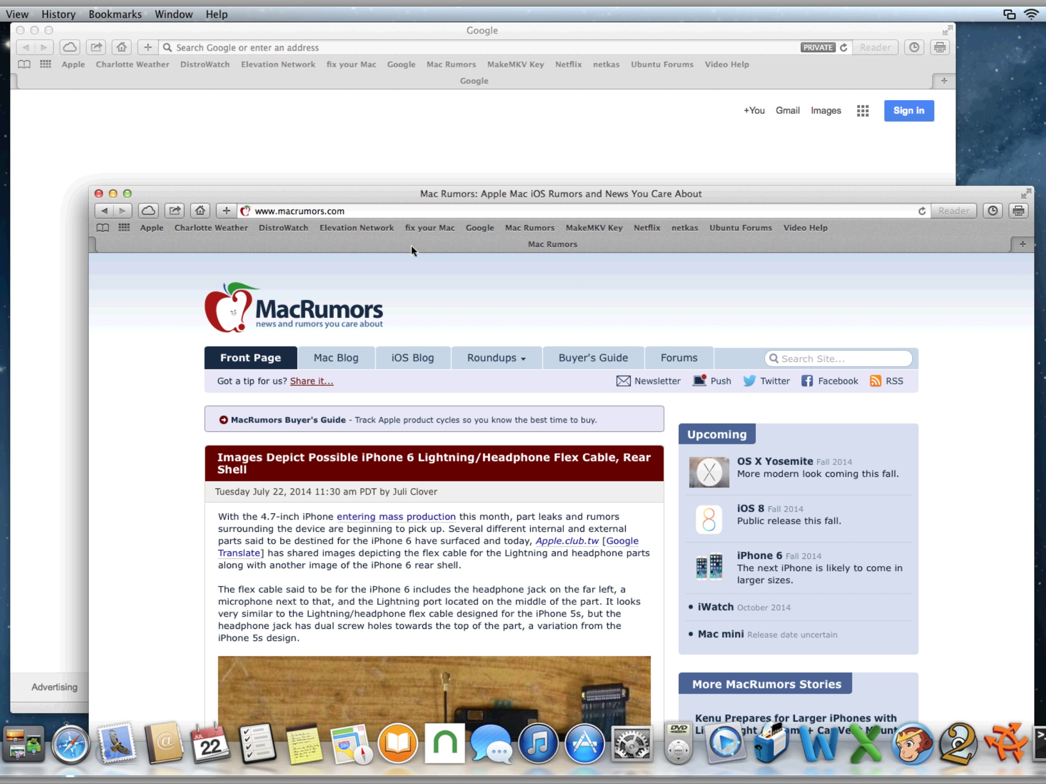Image resolution: width=1046 pixels, height=784 pixels.
Task: Open the Apple.club.tw link
Action: point(567,541)
